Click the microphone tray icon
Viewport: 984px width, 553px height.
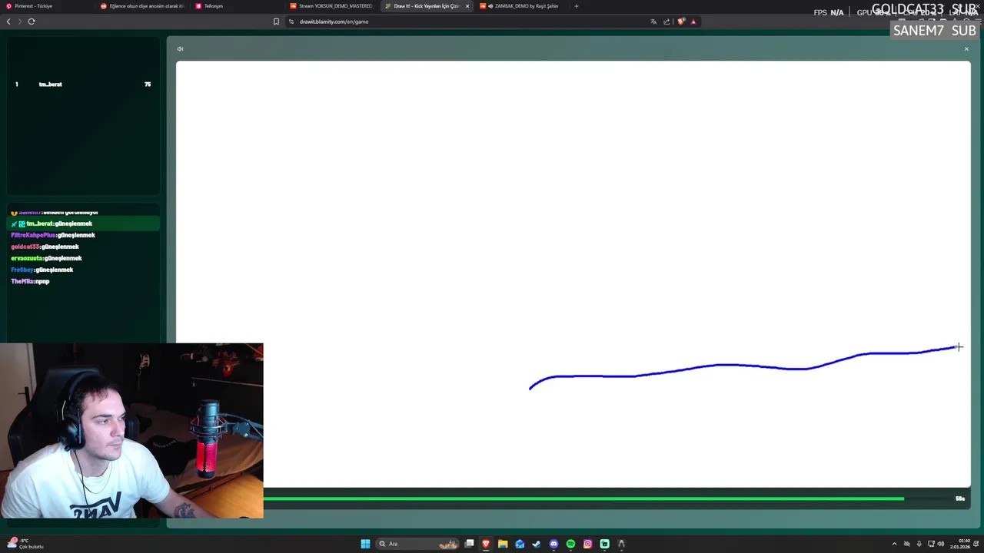(x=919, y=544)
